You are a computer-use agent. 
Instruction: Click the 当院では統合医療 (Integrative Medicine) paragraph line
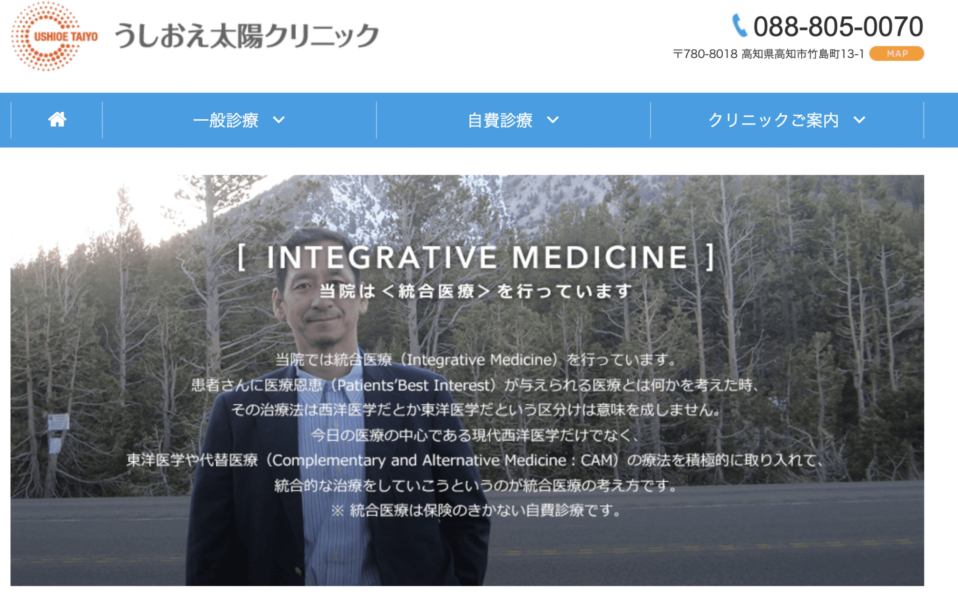tap(476, 360)
